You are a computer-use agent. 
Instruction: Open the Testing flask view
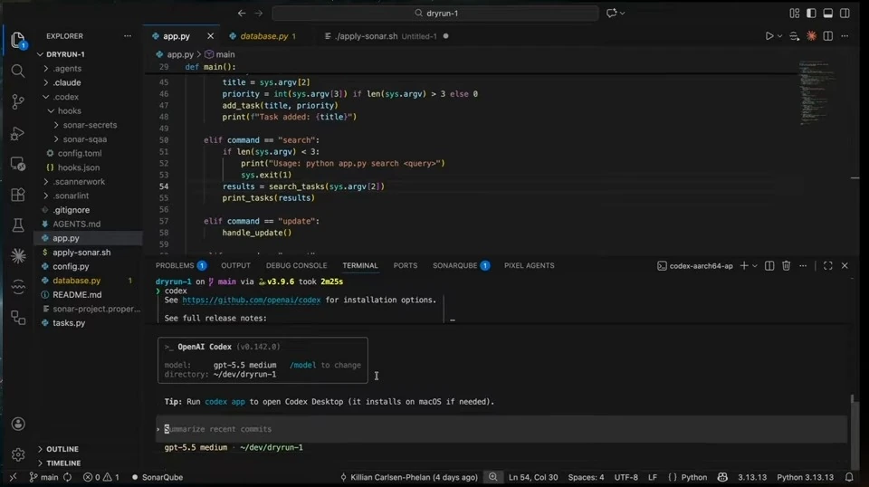(18, 224)
